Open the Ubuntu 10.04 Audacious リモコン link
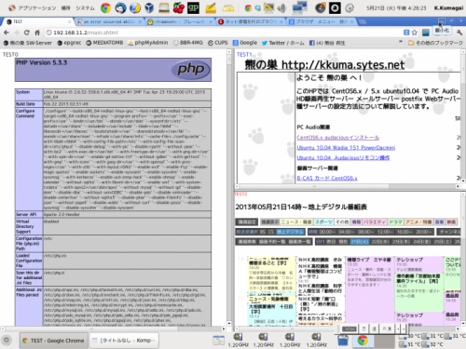The image size is (466, 349). pyautogui.click(x=343, y=158)
